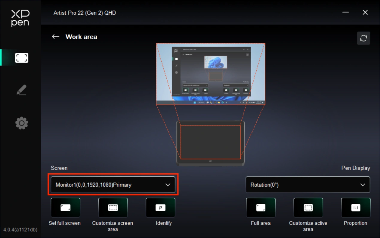Open the Rotation(0°) dropdown

point(308,185)
